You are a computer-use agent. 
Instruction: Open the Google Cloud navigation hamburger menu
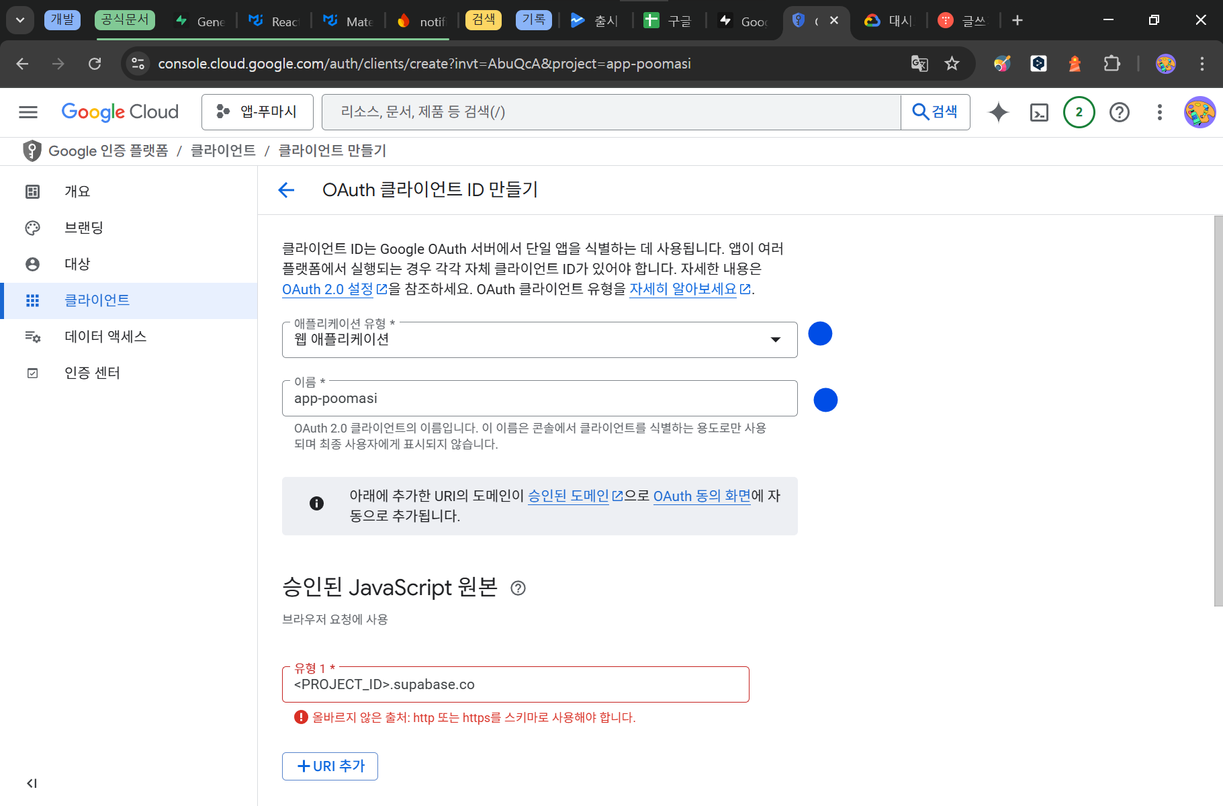(x=28, y=112)
